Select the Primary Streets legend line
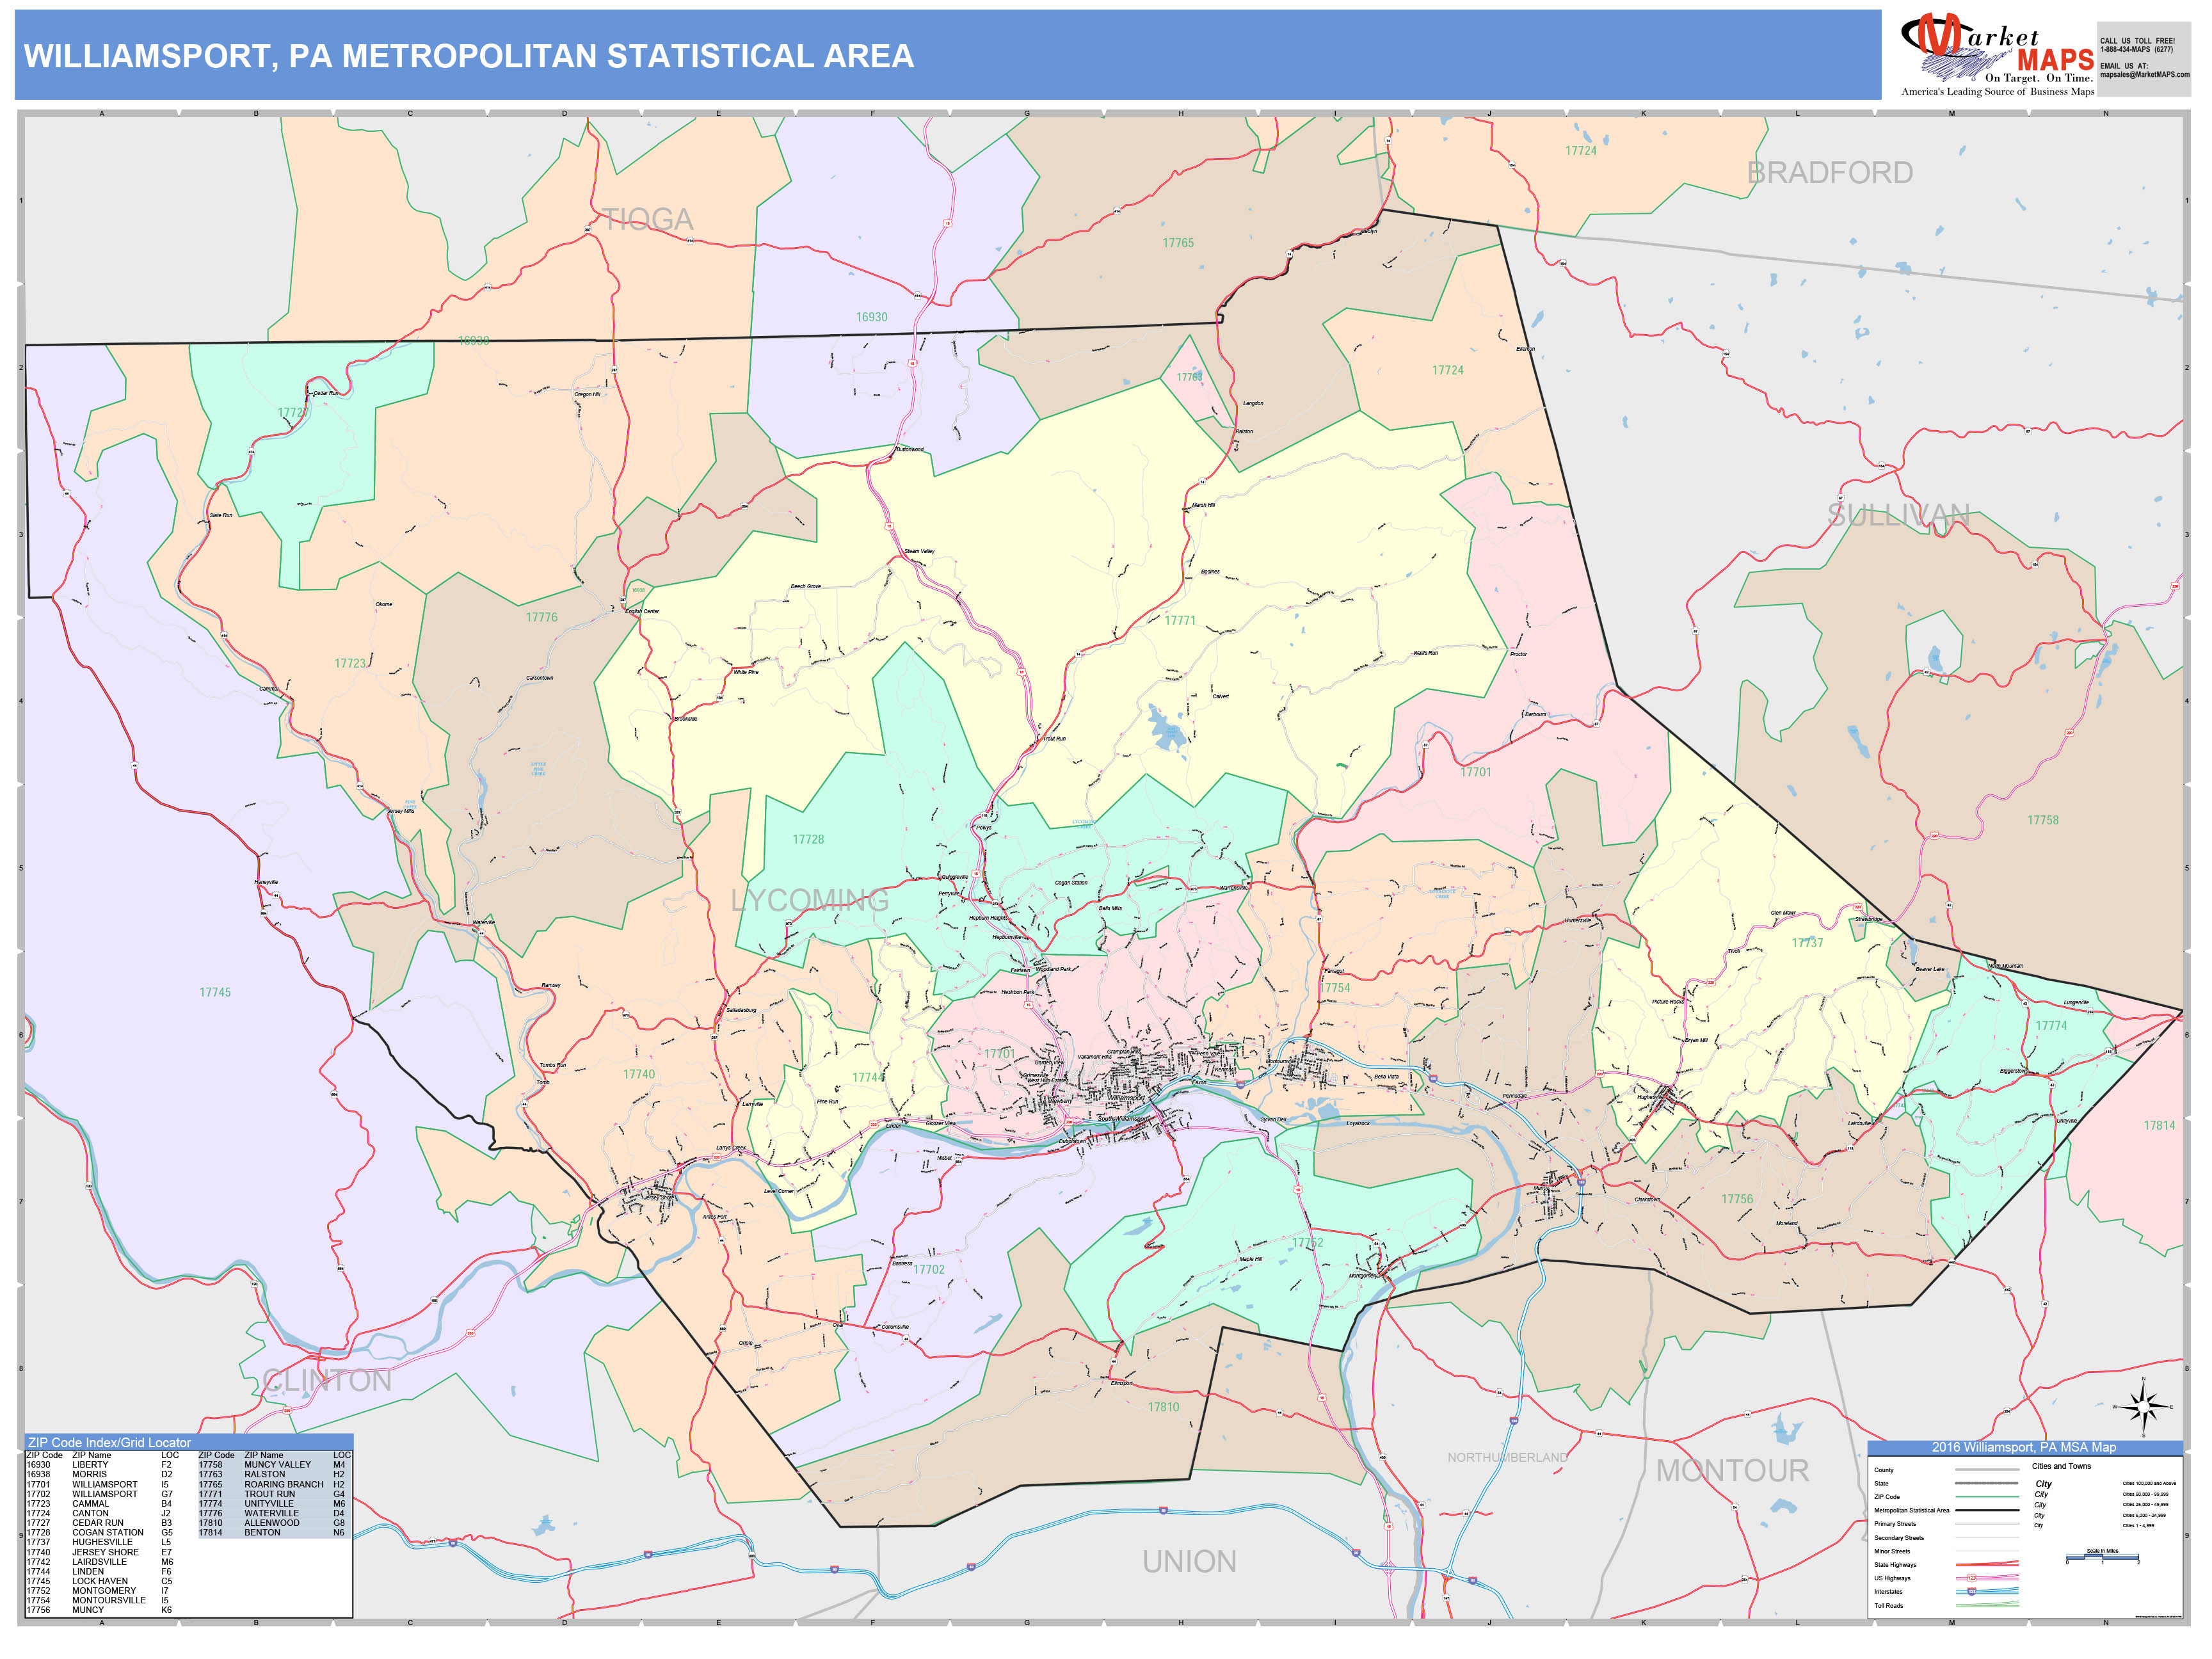Image resolution: width=2212 pixels, height=1659 pixels. click(1987, 1524)
